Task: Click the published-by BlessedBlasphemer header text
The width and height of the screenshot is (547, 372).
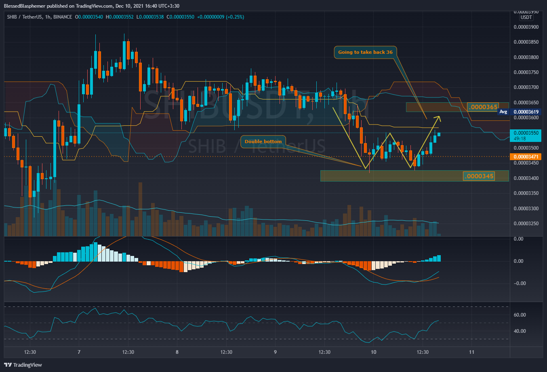Action: click(91, 6)
